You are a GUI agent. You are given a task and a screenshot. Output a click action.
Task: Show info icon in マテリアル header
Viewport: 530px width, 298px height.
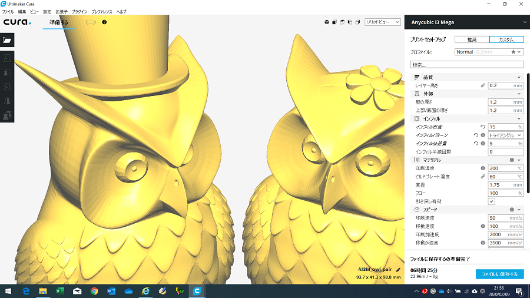click(x=512, y=160)
